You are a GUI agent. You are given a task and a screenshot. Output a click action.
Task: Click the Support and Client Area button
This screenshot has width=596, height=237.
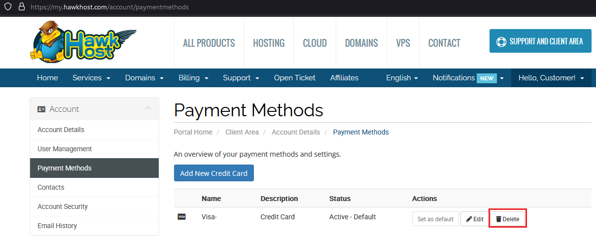(540, 41)
